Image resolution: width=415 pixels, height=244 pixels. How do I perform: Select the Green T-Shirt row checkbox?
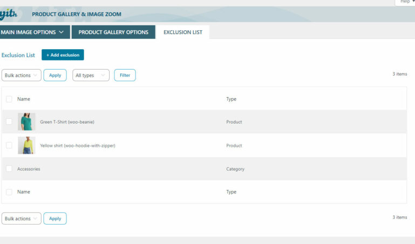(x=9, y=122)
